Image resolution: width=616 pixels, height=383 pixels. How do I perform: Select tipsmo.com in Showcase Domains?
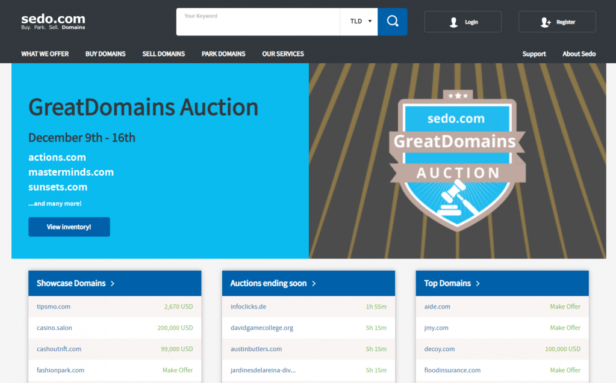tap(54, 307)
